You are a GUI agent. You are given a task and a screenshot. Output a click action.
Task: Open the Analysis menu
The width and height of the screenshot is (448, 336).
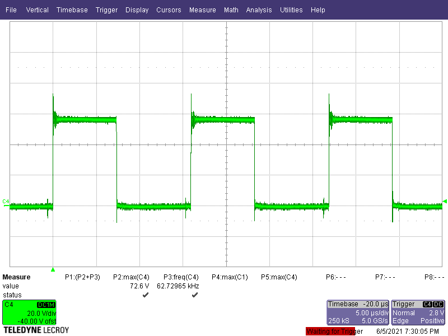click(259, 10)
